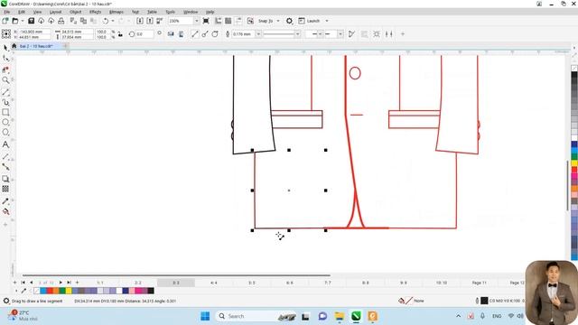Select the Transparency tool
The width and height of the screenshot is (578, 325).
(5, 189)
